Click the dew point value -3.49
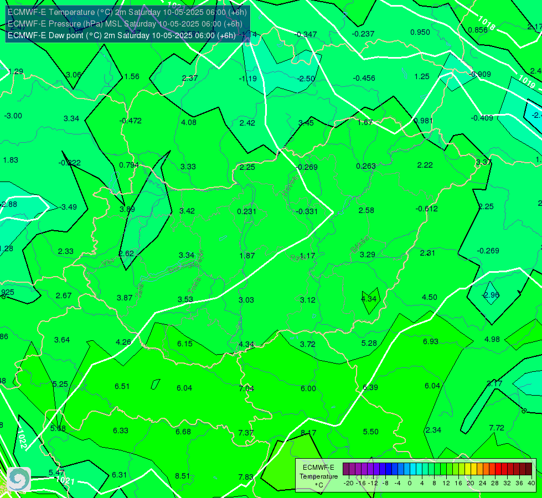 pyautogui.click(x=68, y=207)
